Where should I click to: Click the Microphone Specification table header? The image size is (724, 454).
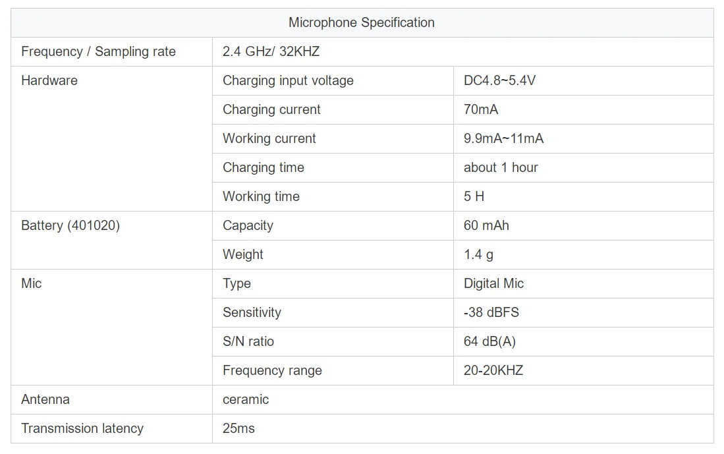click(x=362, y=22)
